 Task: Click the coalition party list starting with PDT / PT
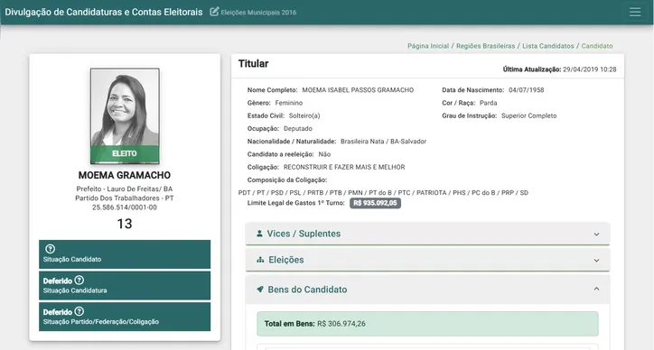coord(383,192)
